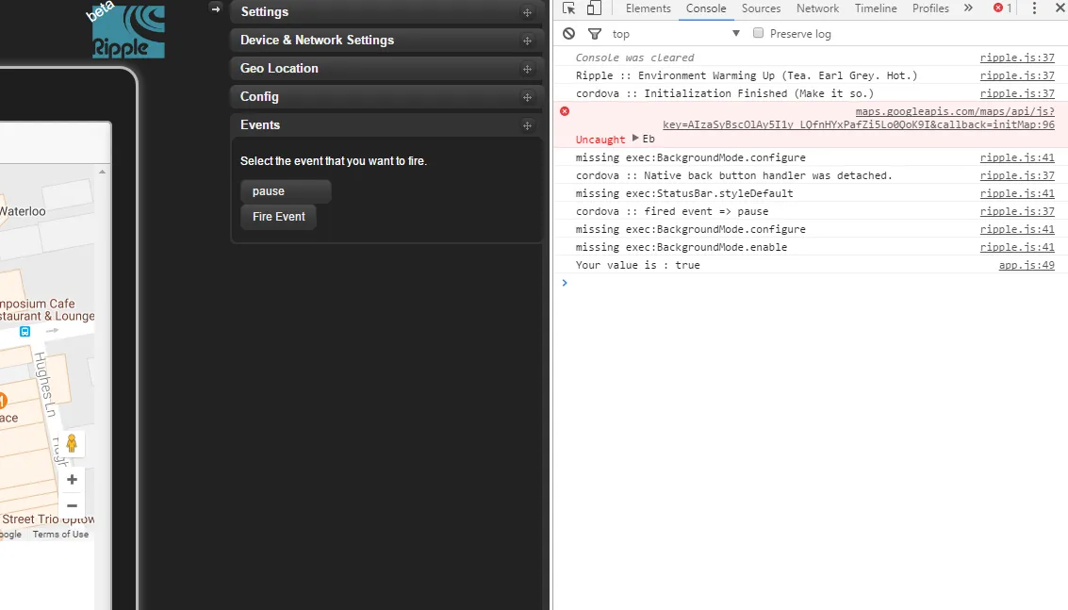Switch to the Console tab

706,8
